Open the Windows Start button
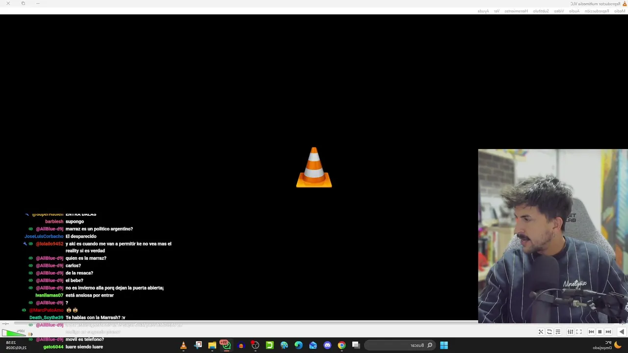 [444, 345]
